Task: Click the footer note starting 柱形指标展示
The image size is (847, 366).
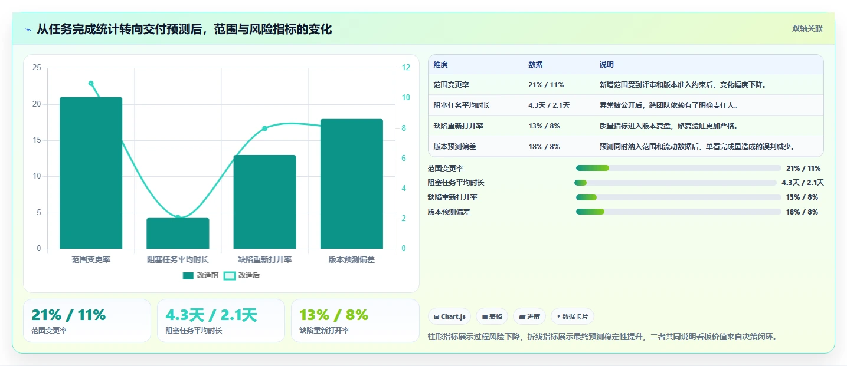Action: (602, 337)
